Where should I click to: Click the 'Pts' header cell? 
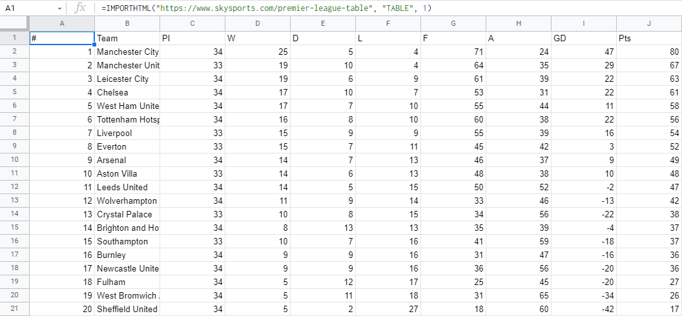pyautogui.click(x=649, y=38)
